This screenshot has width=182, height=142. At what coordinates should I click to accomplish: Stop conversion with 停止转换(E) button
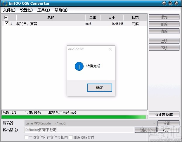click(164, 115)
